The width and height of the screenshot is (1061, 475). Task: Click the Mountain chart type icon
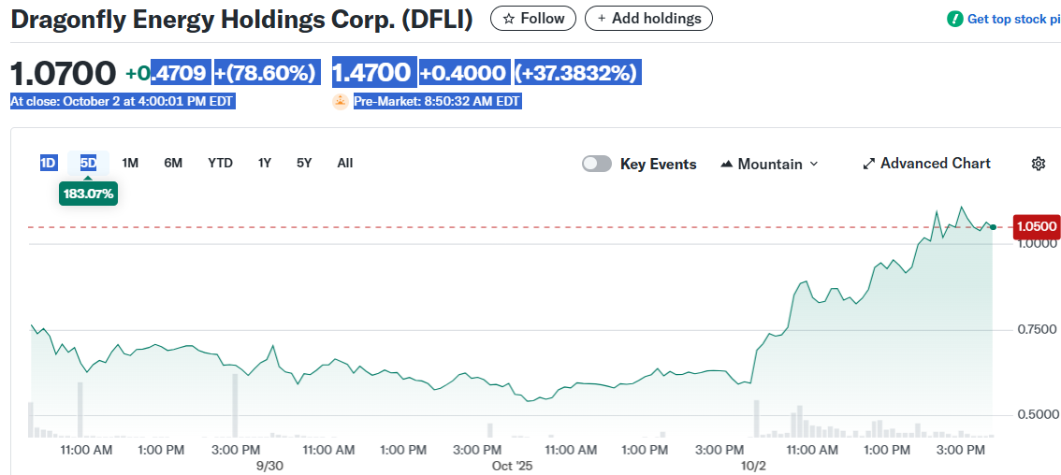[x=727, y=164]
